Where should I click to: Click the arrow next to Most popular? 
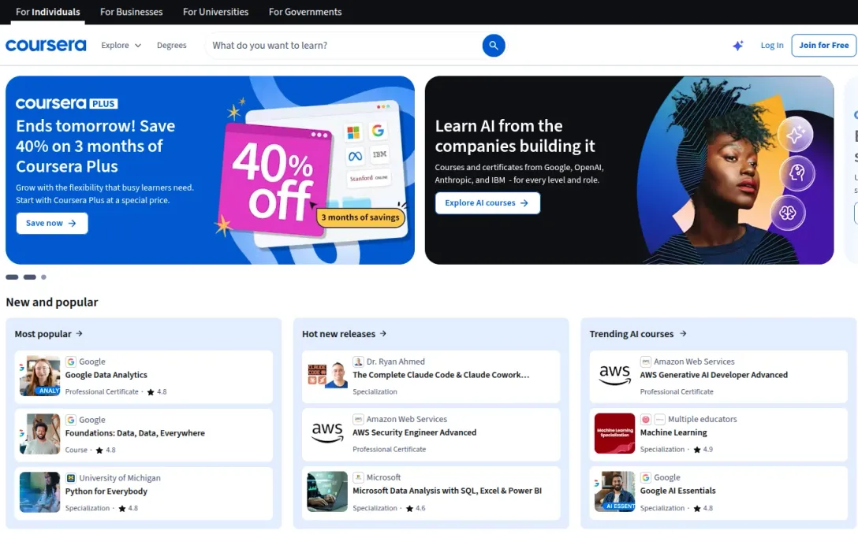[x=80, y=333]
